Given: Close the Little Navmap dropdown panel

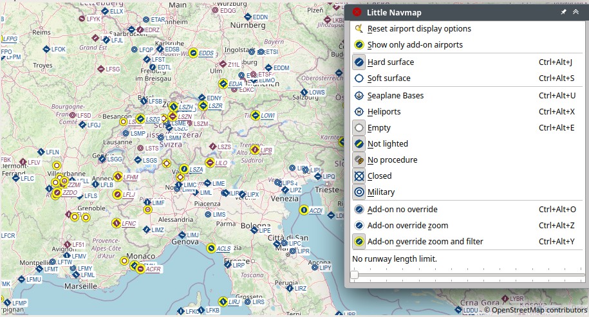Looking at the screenshot, I should pos(357,12).
